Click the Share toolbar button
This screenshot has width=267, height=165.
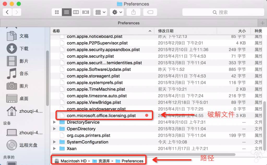point(133,12)
